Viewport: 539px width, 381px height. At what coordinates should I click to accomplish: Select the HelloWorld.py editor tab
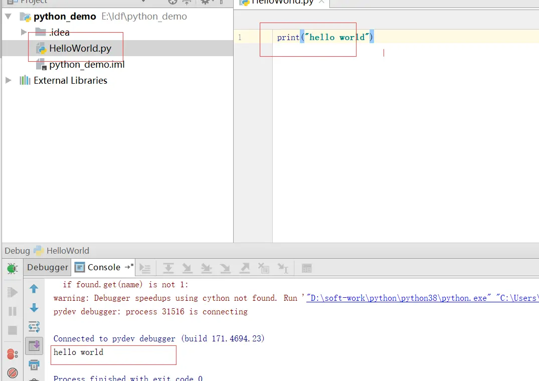282,3
